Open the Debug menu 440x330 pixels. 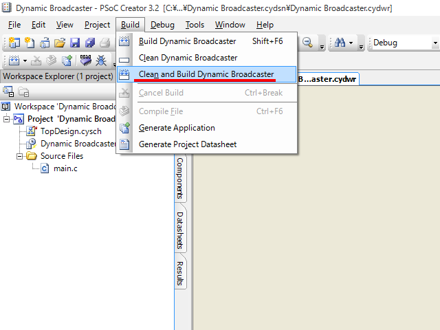162,25
